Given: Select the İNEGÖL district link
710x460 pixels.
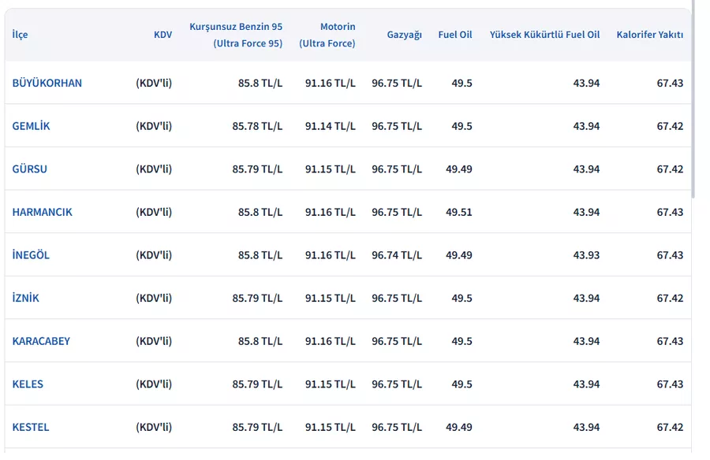Looking at the screenshot, I should tap(31, 255).
